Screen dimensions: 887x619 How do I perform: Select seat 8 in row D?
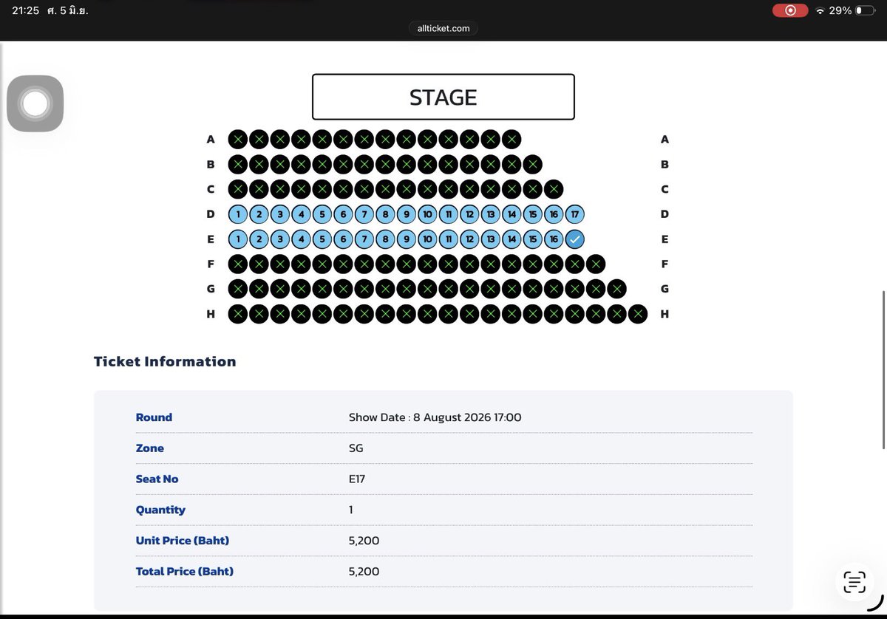tap(385, 214)
